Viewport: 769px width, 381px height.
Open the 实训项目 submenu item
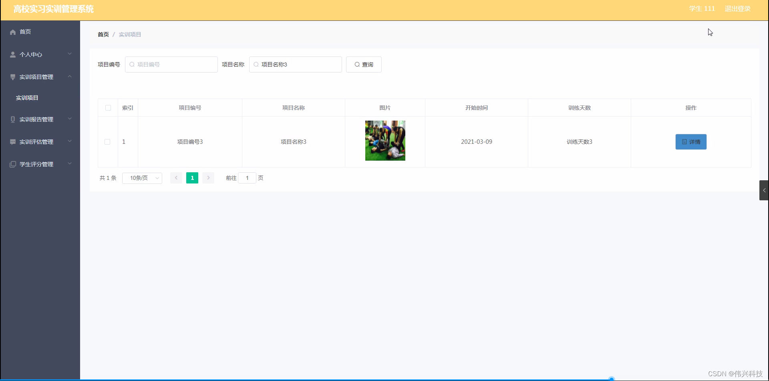(x=26, y=97)
